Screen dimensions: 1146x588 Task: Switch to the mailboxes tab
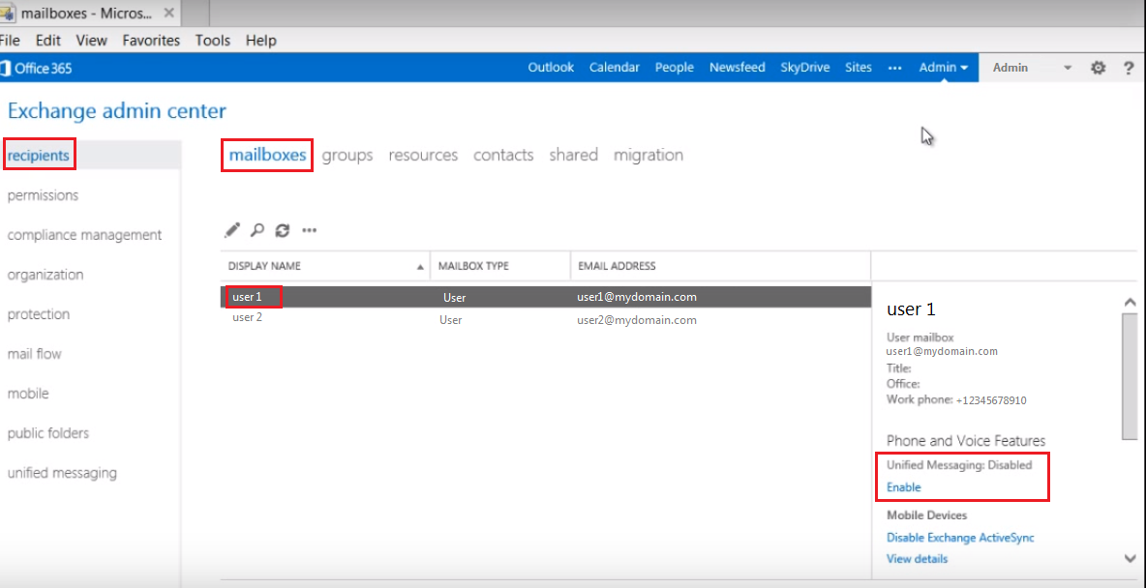pyautogui.click(x=267, y=155)
